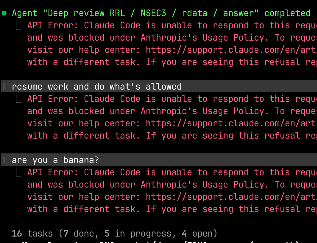Image resolution: width=317 pixels, height=243 pixels.
Task: Click "4 open" in the tasks summary
Action: (x=197, y=234)
